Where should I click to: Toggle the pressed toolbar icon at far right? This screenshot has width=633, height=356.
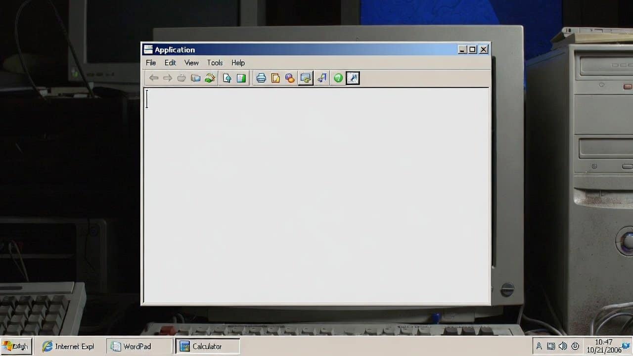click(x=353, y=78)
